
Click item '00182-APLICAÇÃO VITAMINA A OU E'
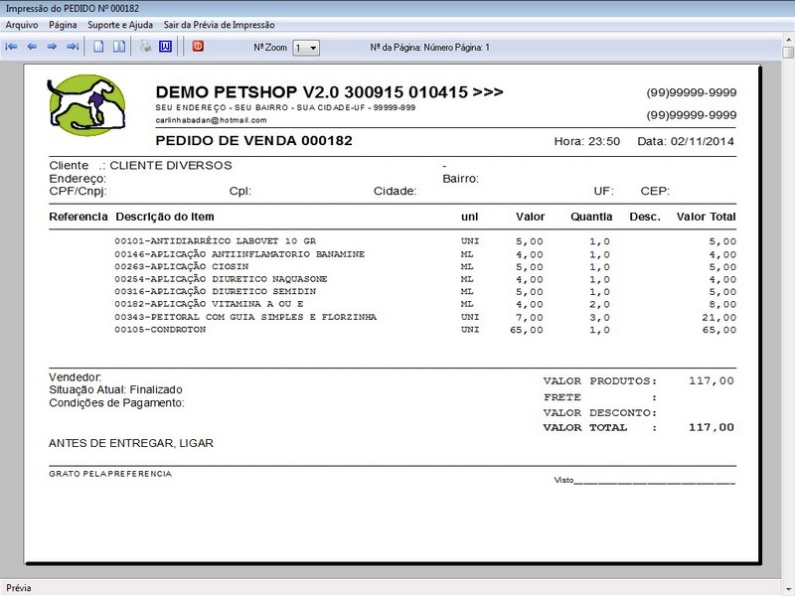(209, 304)
